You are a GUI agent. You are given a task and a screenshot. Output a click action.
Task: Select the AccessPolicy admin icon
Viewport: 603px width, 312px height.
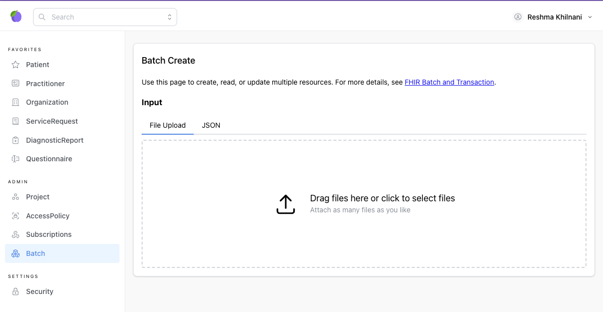tap(16, 215)
